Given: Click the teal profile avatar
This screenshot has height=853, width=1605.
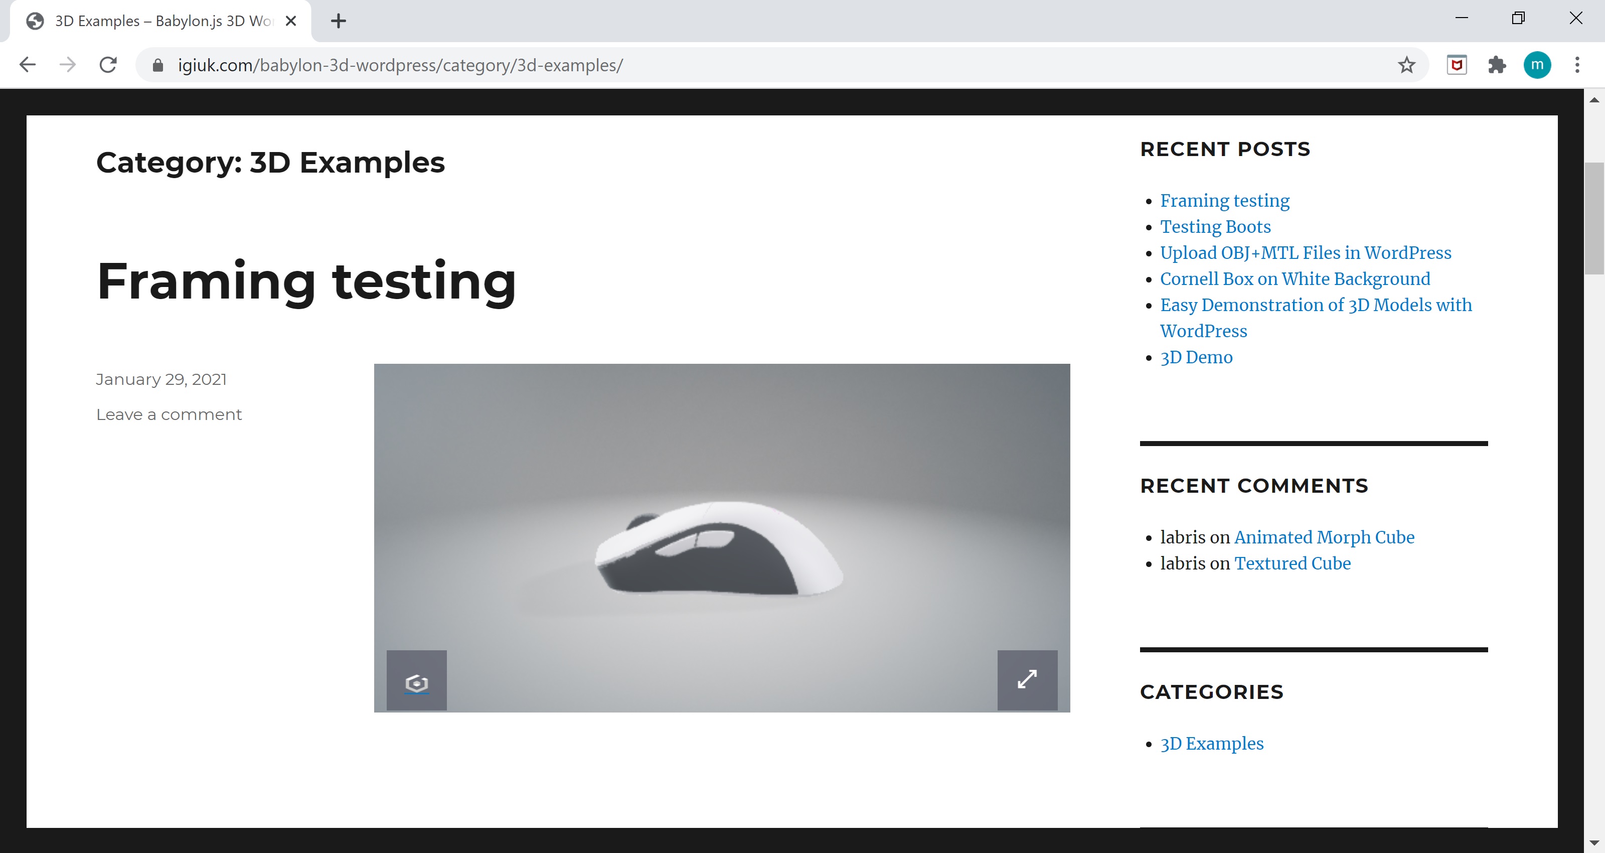Looking at the screenshot, I should click(1537, 65).
